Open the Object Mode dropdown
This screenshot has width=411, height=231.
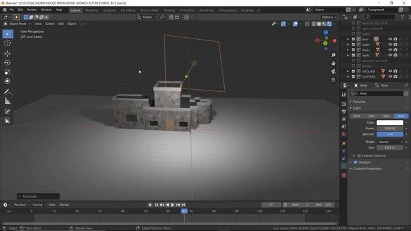click(x=17, y=24)
